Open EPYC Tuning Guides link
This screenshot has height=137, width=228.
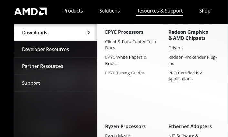[x=125, y=73]
